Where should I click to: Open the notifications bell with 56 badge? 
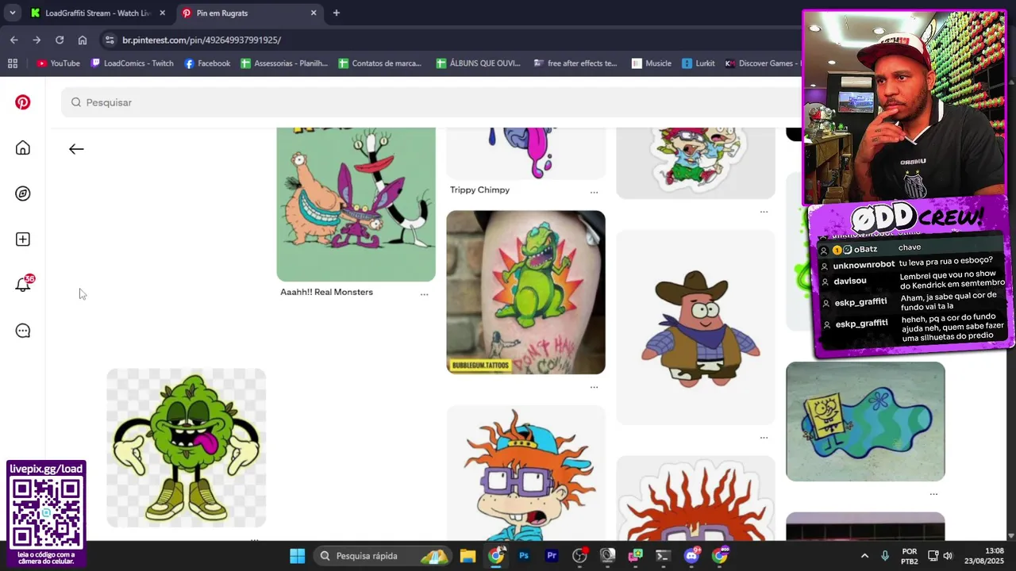(x=24, y=284)
